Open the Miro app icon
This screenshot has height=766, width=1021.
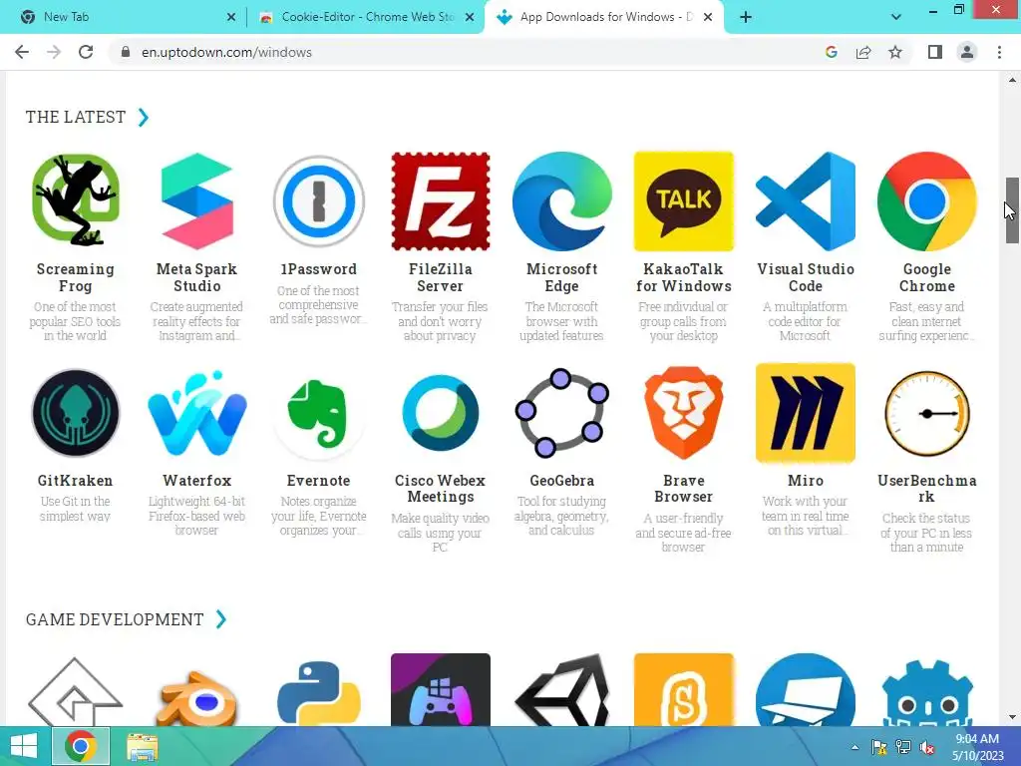pos(806,413)
